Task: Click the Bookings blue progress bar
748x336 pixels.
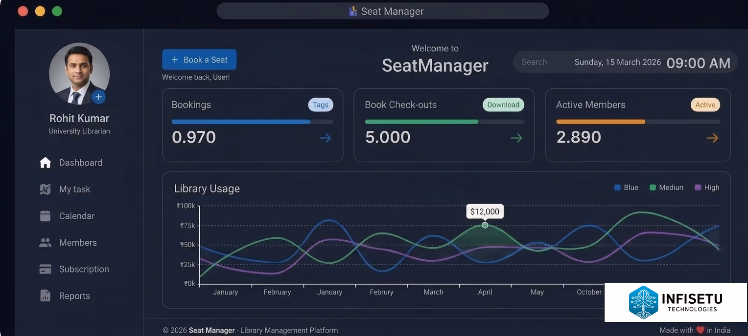Action: point(241,122)
